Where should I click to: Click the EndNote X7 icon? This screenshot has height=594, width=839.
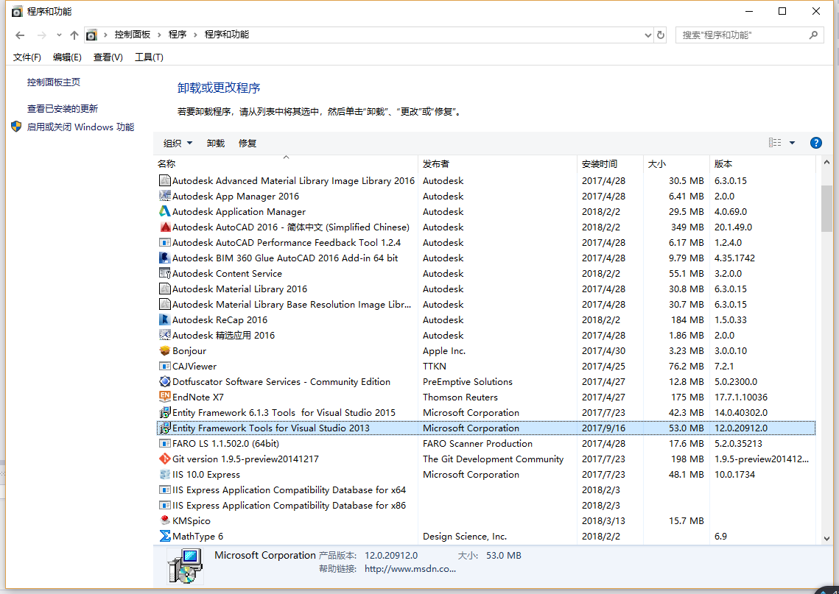coord(165,397)
